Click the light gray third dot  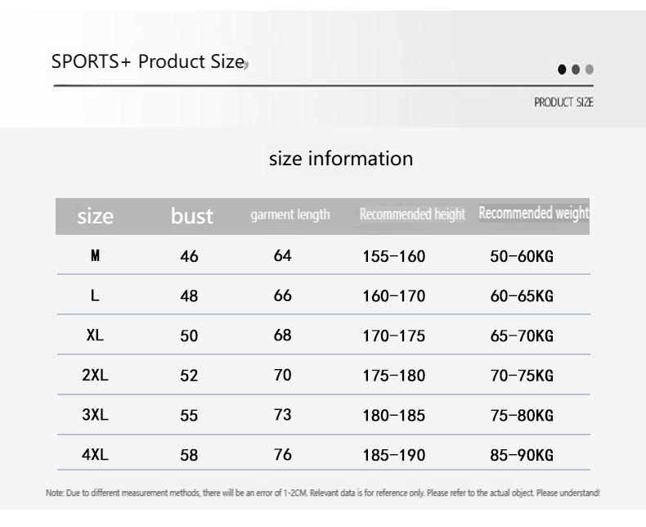click(590, 70)
